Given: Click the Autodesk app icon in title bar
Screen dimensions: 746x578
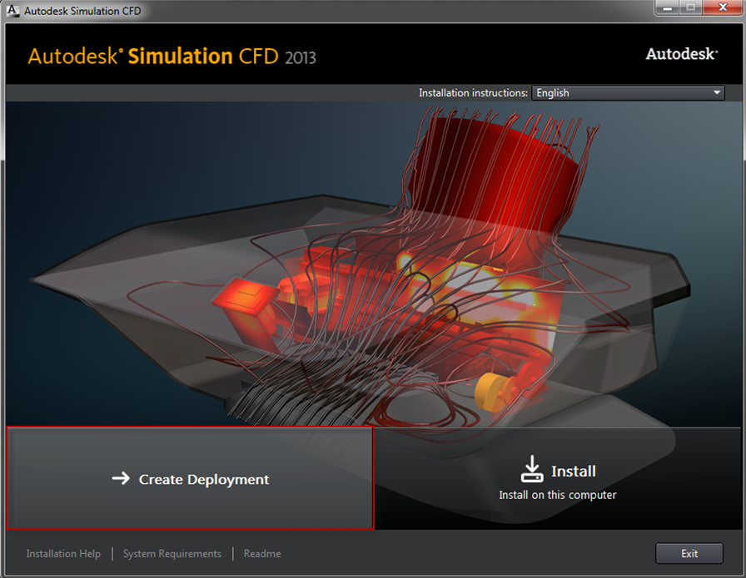Looking at the screenshot, I should (12, 11).
